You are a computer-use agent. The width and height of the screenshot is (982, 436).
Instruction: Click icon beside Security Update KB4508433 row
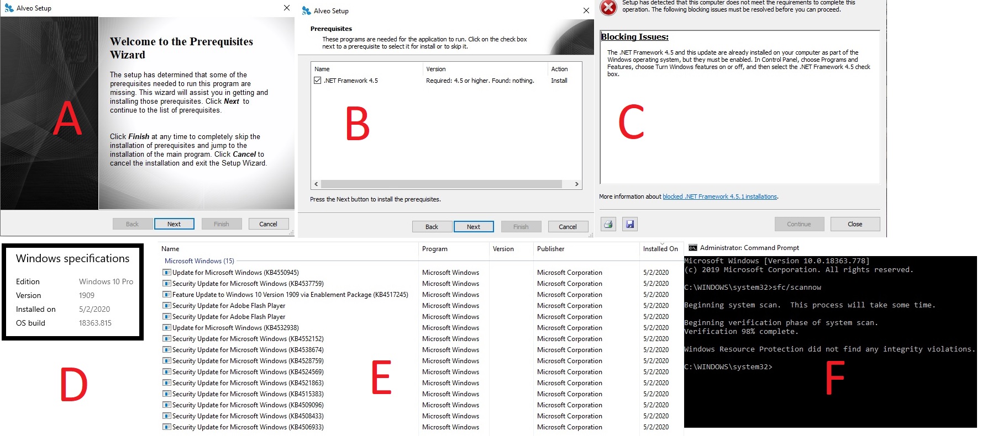(166, 416)
